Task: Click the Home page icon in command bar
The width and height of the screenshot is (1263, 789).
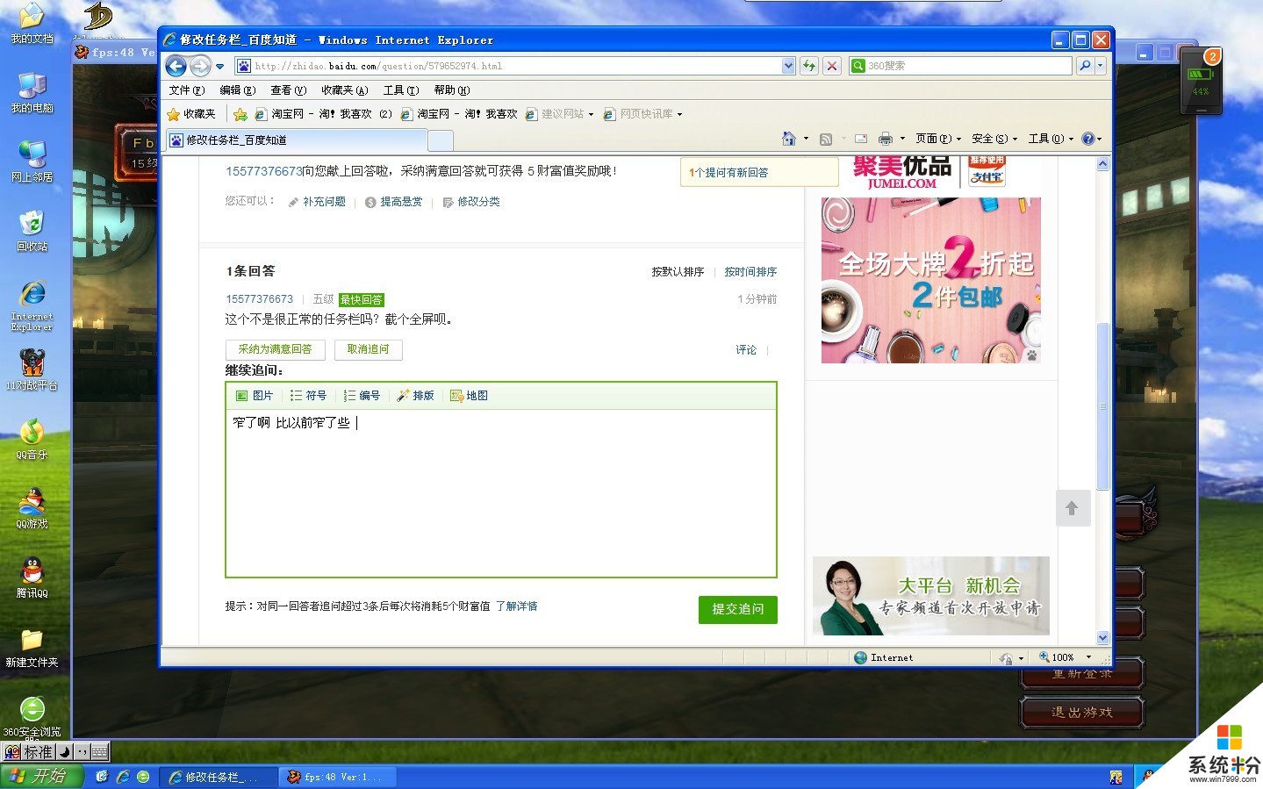Action: click(x=788, y=139)
